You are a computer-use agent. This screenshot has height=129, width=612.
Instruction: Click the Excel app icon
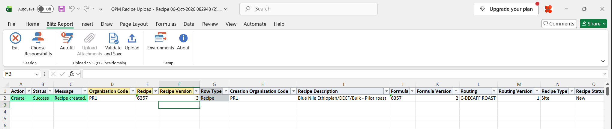click(9, 9)
